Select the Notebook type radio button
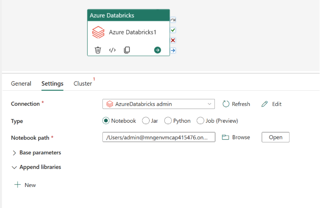The width and height of the screenshot is (320, 208). click(106, 121)
